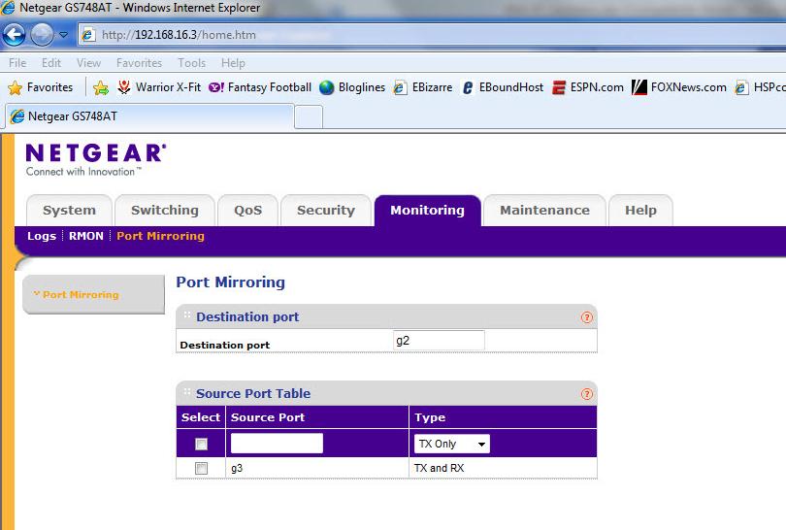Open the File menu
The image size is (786, 530).
17,63
